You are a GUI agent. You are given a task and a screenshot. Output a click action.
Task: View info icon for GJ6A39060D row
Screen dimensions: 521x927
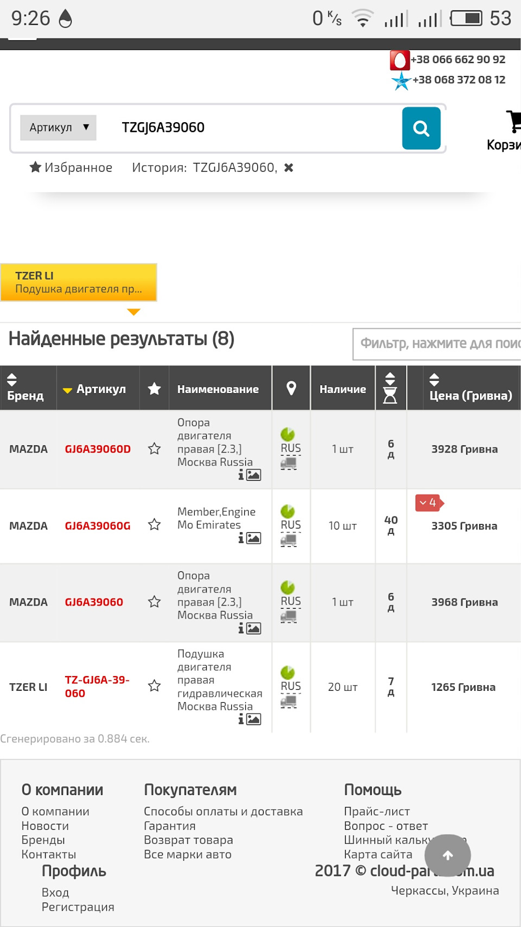[x=241, y=475]
